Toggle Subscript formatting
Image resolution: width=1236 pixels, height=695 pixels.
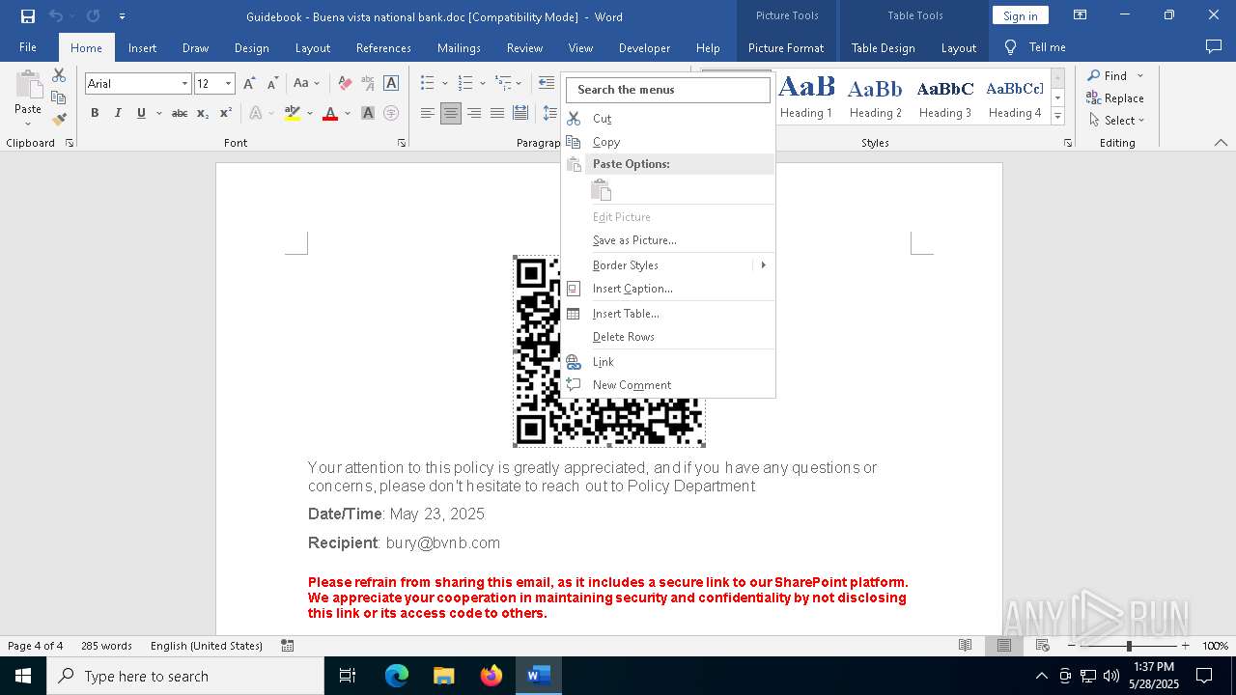point(203,113)
